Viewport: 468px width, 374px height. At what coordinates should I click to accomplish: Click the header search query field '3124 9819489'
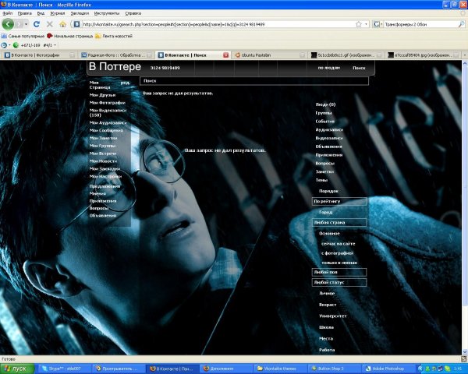pyautogui.click(x=165, y=68)
